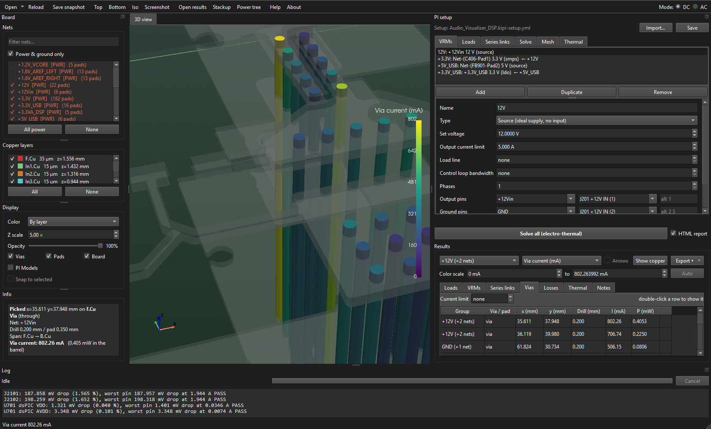Expand the VRM Type dropdown

(596, 121)
